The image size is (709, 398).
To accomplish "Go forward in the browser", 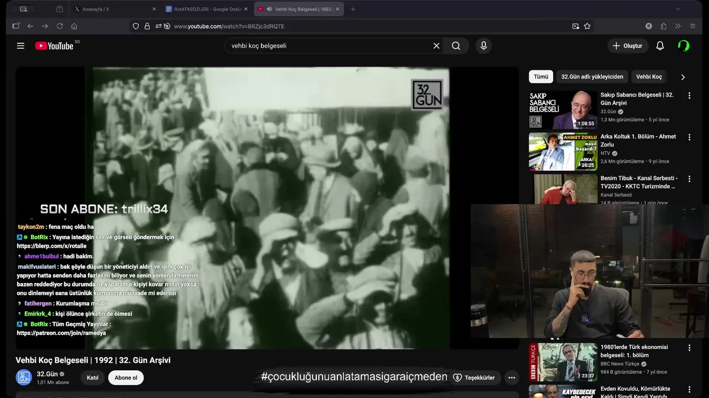I will (45, 26).
